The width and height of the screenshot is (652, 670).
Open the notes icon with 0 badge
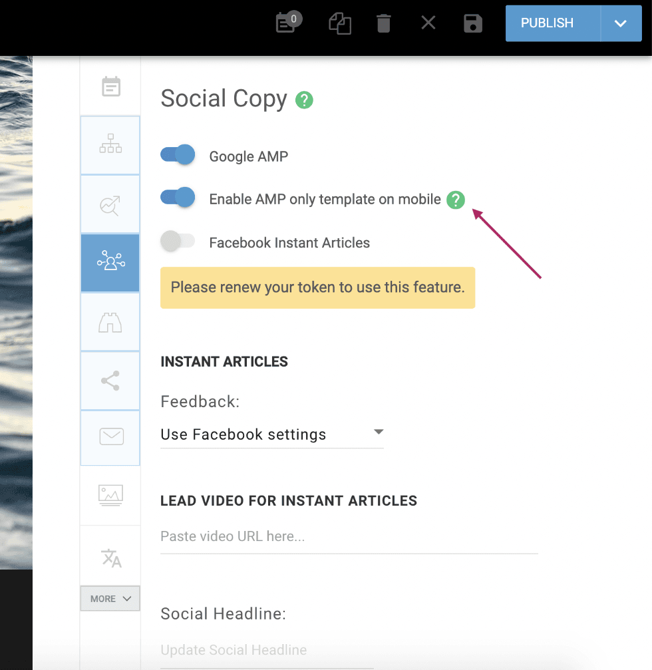(x=287, y=23)
